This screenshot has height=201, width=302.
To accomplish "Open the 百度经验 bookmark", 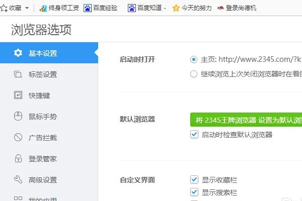I will (101, 8).
